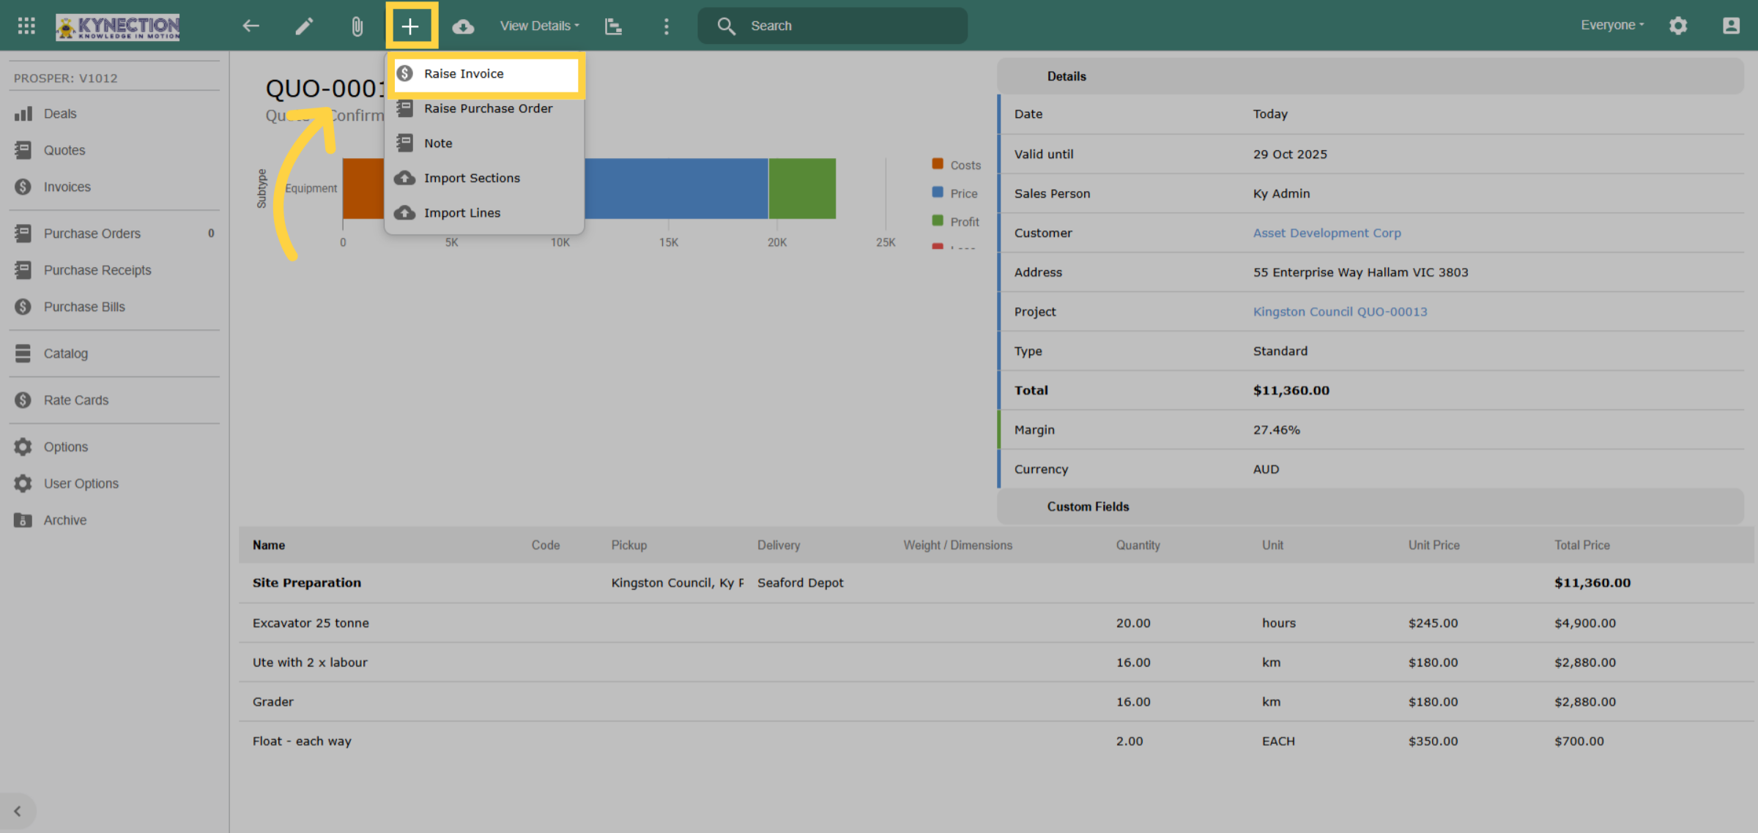Collapse the sidebar with the chevron
Screen dimensions: 1758x833
click(x=18, y=811)
